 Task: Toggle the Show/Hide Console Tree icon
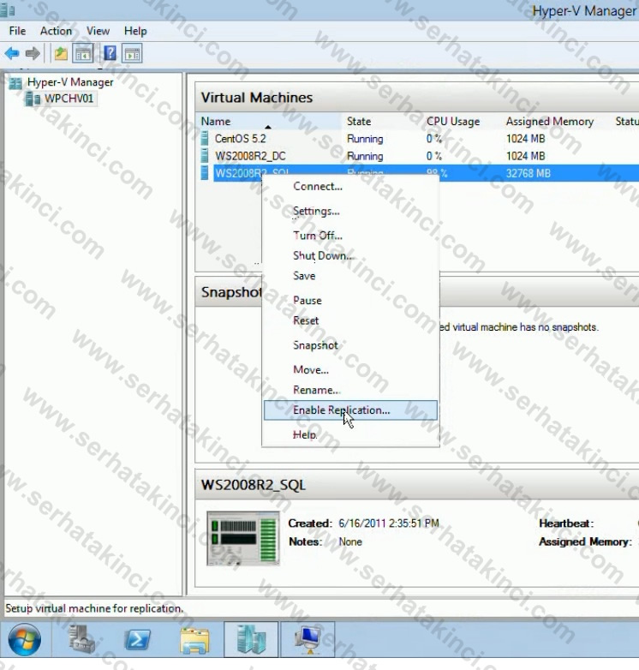(x=83, y=54)
